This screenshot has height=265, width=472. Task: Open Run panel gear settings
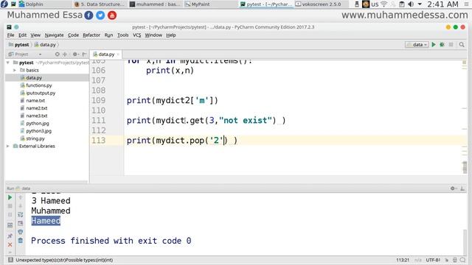coord(453,188)
